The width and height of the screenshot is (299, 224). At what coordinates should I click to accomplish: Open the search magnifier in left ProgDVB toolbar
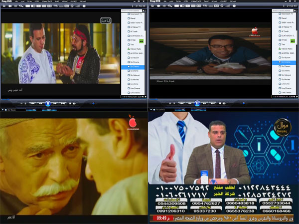21,6
